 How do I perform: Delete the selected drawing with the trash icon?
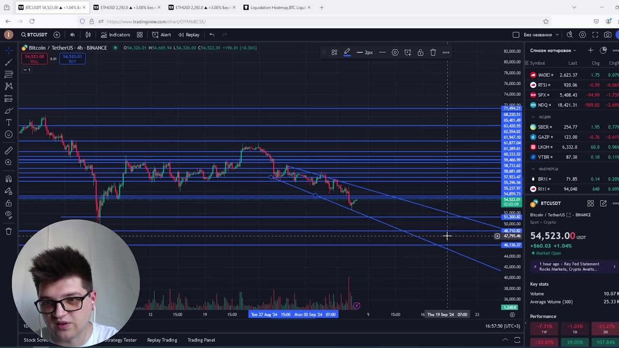433,52
